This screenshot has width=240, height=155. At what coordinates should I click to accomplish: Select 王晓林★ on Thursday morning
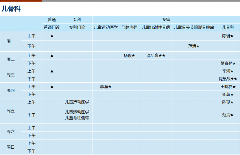coord(228,87)
